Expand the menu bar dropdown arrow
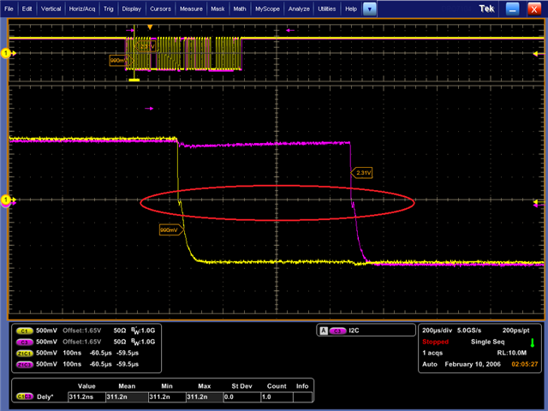This screenshot has width=548, height=411. 369,9
